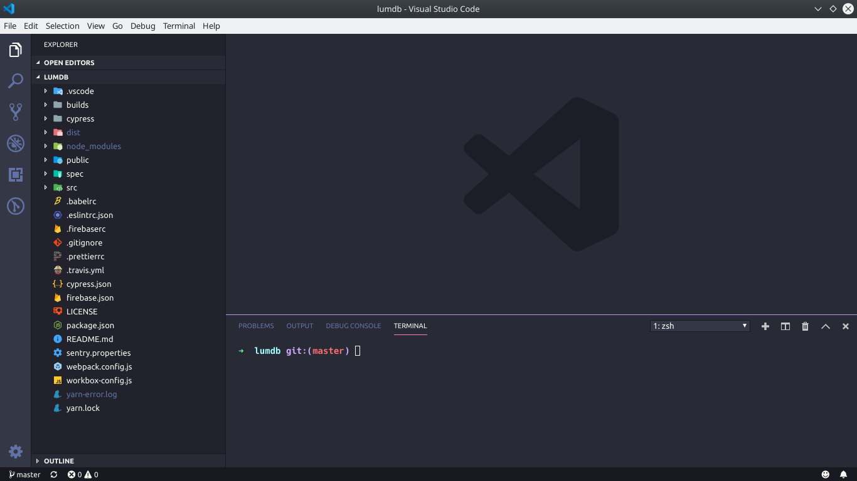The width and height of the screenshot is (857, 481).
Task: Close the terminal panel
Action: click(846, 326)
